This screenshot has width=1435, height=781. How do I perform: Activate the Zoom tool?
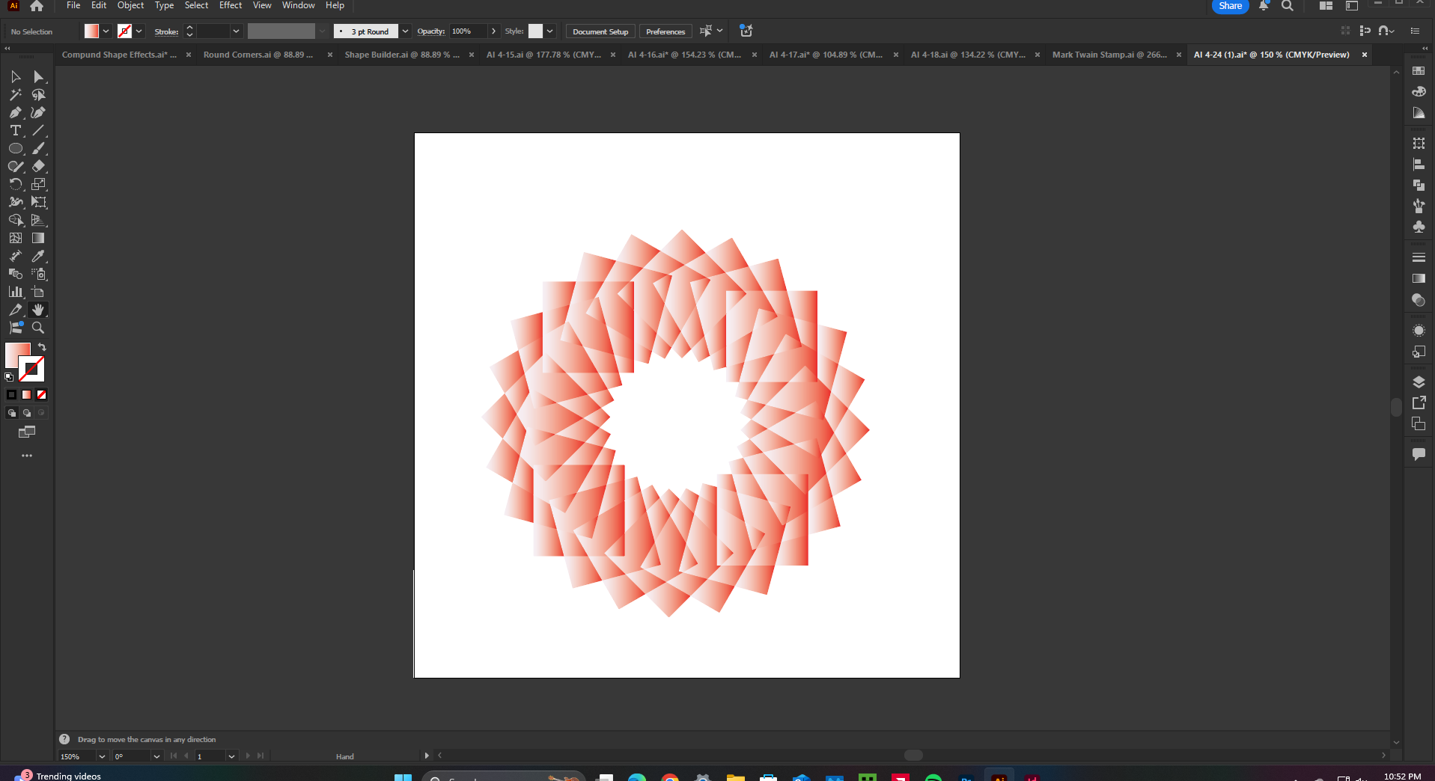click(x=38, y=328)
